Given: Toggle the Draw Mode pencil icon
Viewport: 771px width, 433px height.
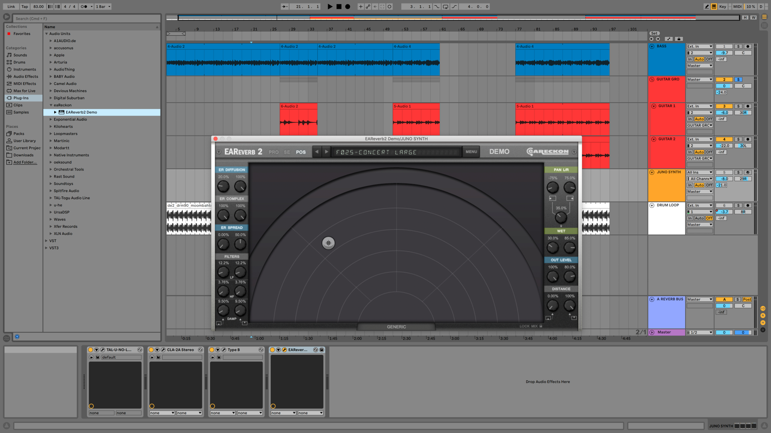Looking at the screenshot, I should coord(707,6).
